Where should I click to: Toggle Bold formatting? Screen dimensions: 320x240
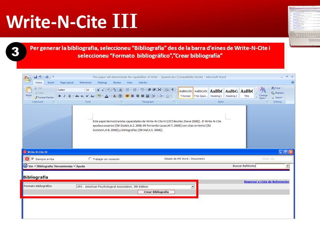pos(59,96)
